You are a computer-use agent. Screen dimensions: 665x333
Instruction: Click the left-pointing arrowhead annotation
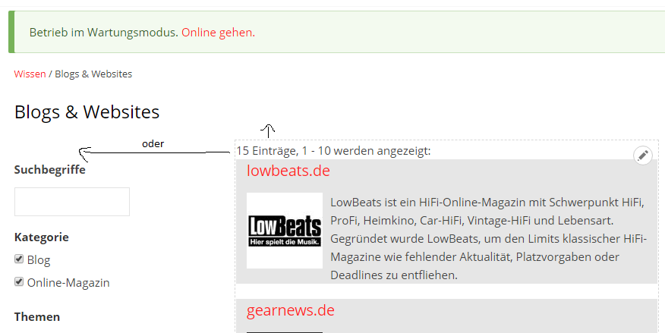[x=85, y=154]
